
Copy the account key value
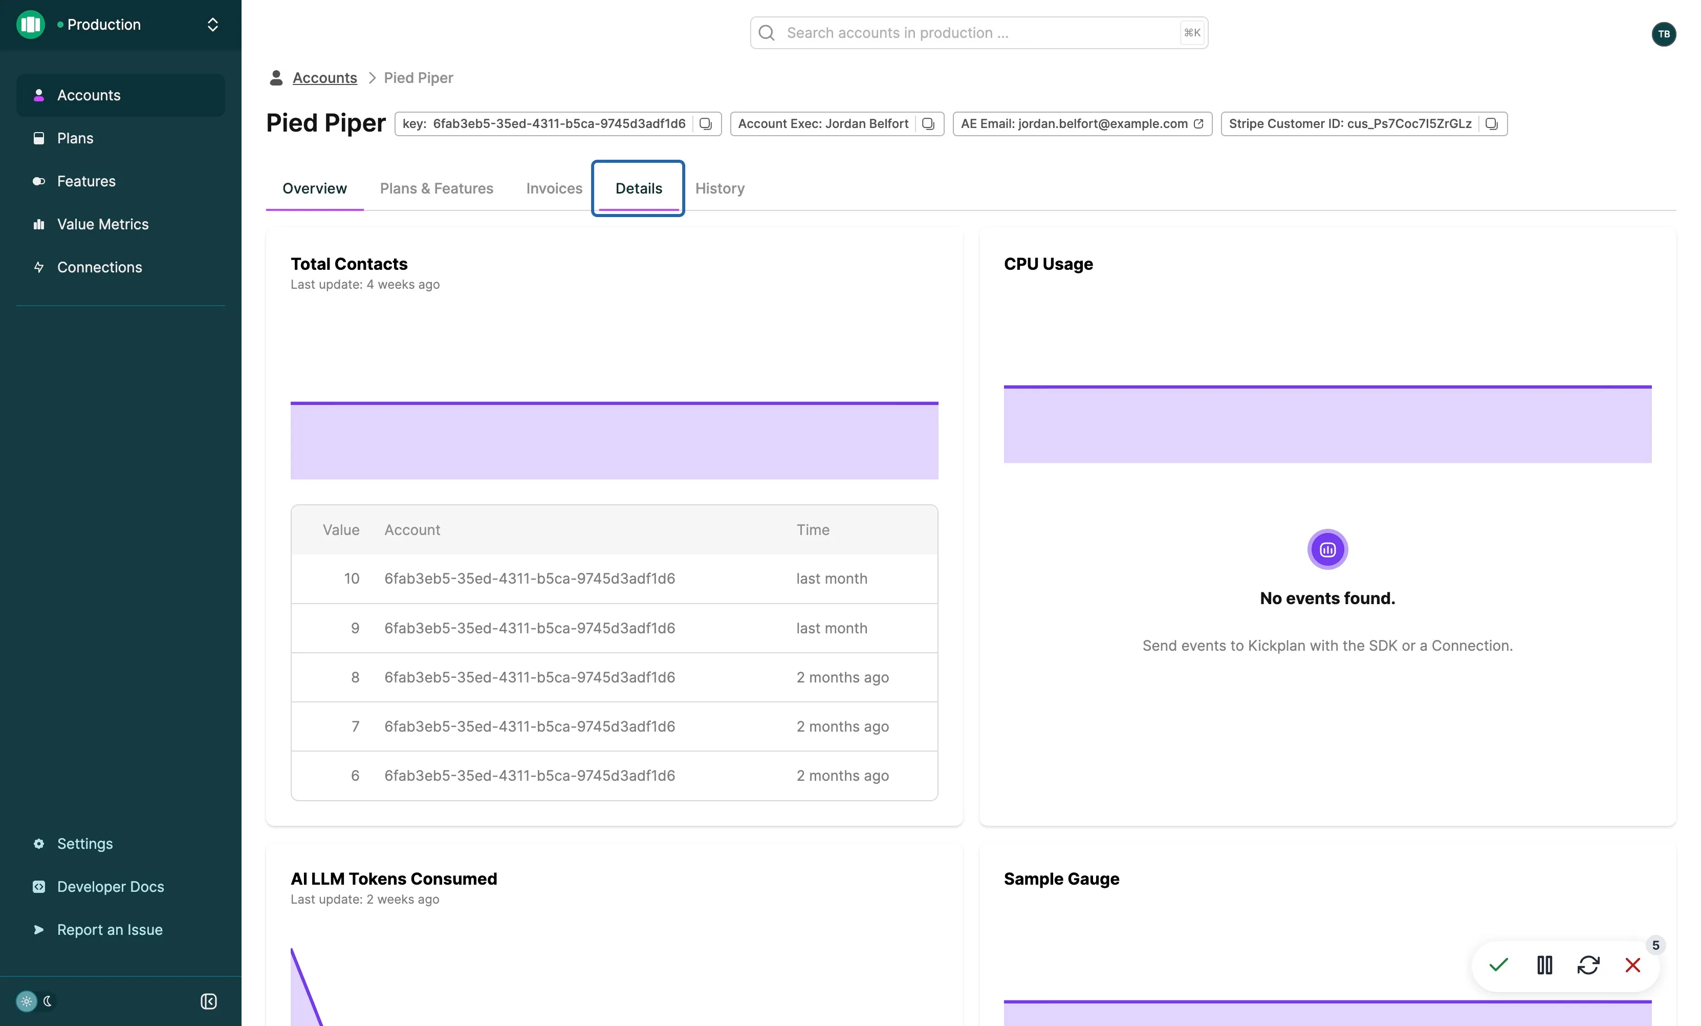click(706, 123)
